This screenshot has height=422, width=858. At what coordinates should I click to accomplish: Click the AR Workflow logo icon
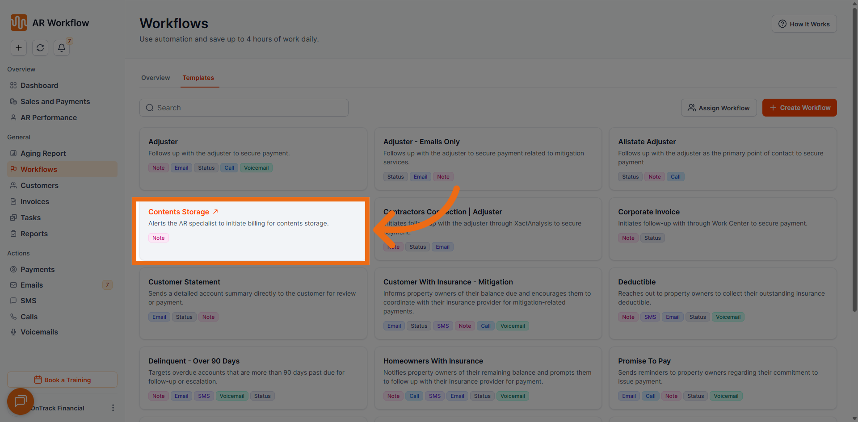coord(19,23)
